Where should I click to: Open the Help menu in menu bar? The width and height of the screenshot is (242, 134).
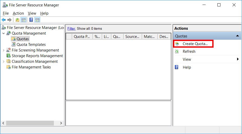click(x=44, y=13)
